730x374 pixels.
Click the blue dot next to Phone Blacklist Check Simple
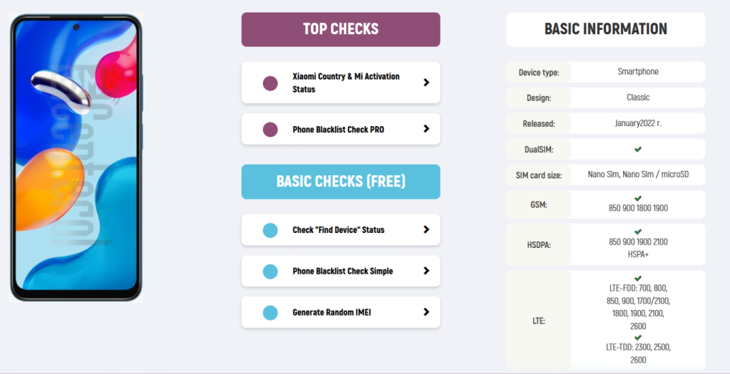270,271
